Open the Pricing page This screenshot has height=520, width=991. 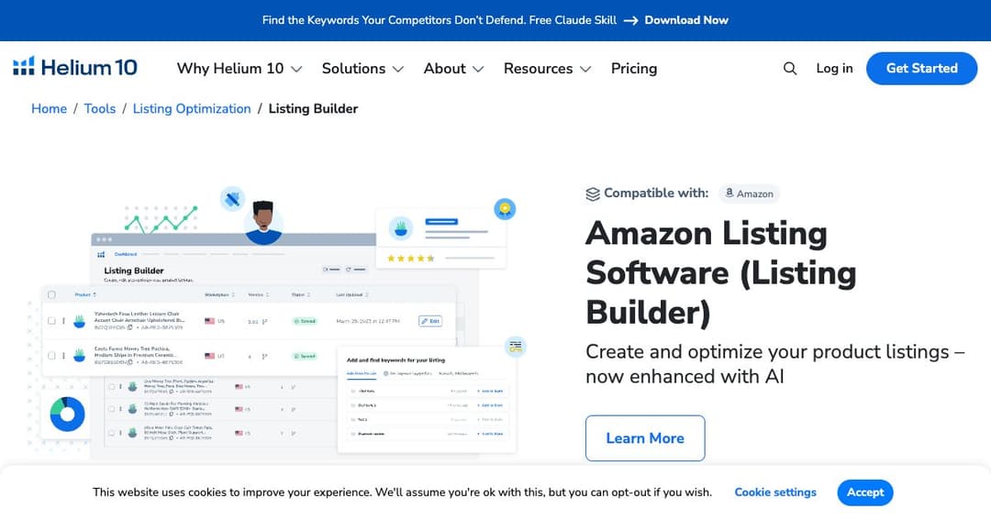(634, 68)
